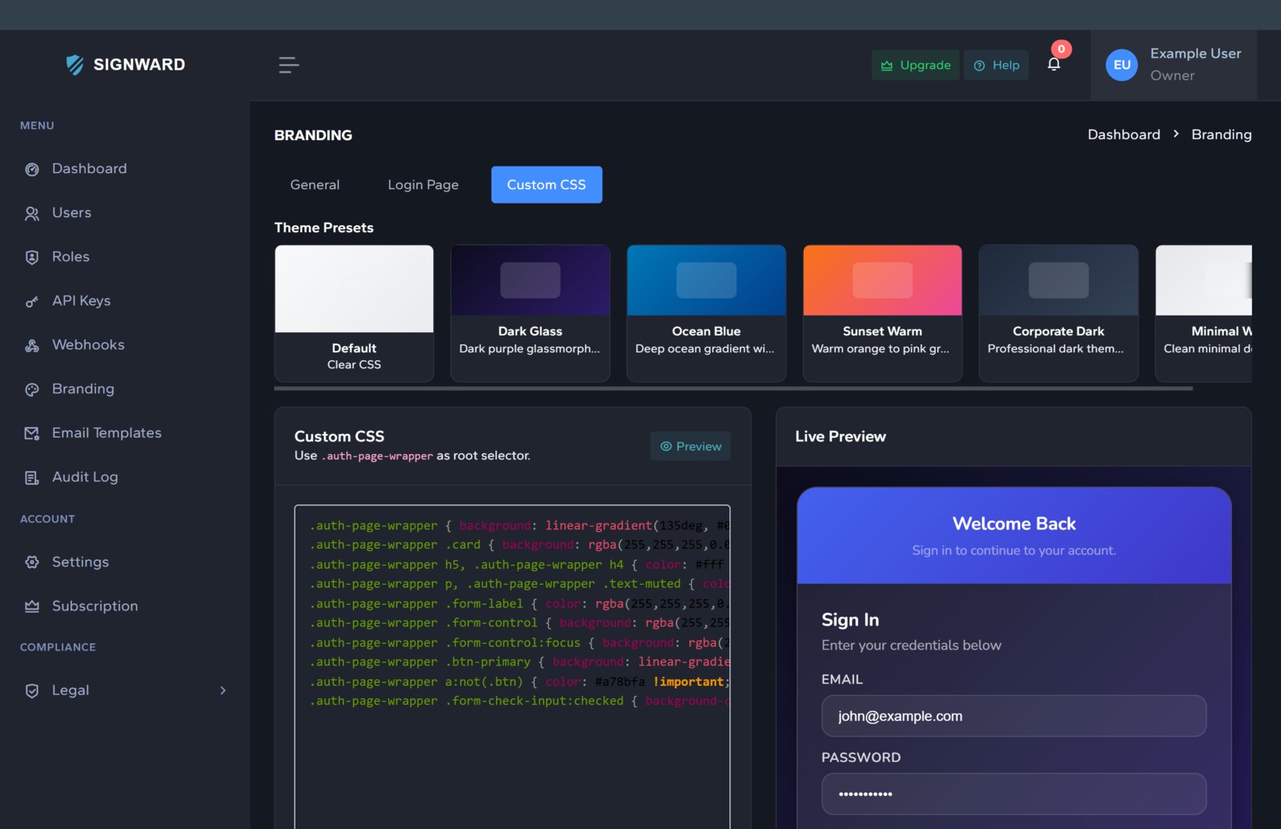Click the SIGNWARD brand name
The image size is (1281, 829).
pyautogui.click(x=139, y=65)
